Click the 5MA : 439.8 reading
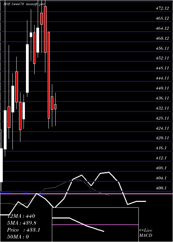This screenshot has width=173, height=242. (x=22, y=223)
